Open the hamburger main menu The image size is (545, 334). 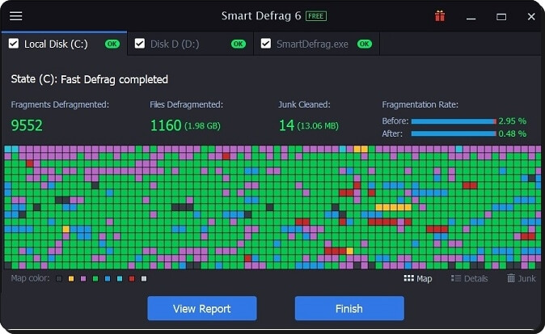click(x=15, y=16)
